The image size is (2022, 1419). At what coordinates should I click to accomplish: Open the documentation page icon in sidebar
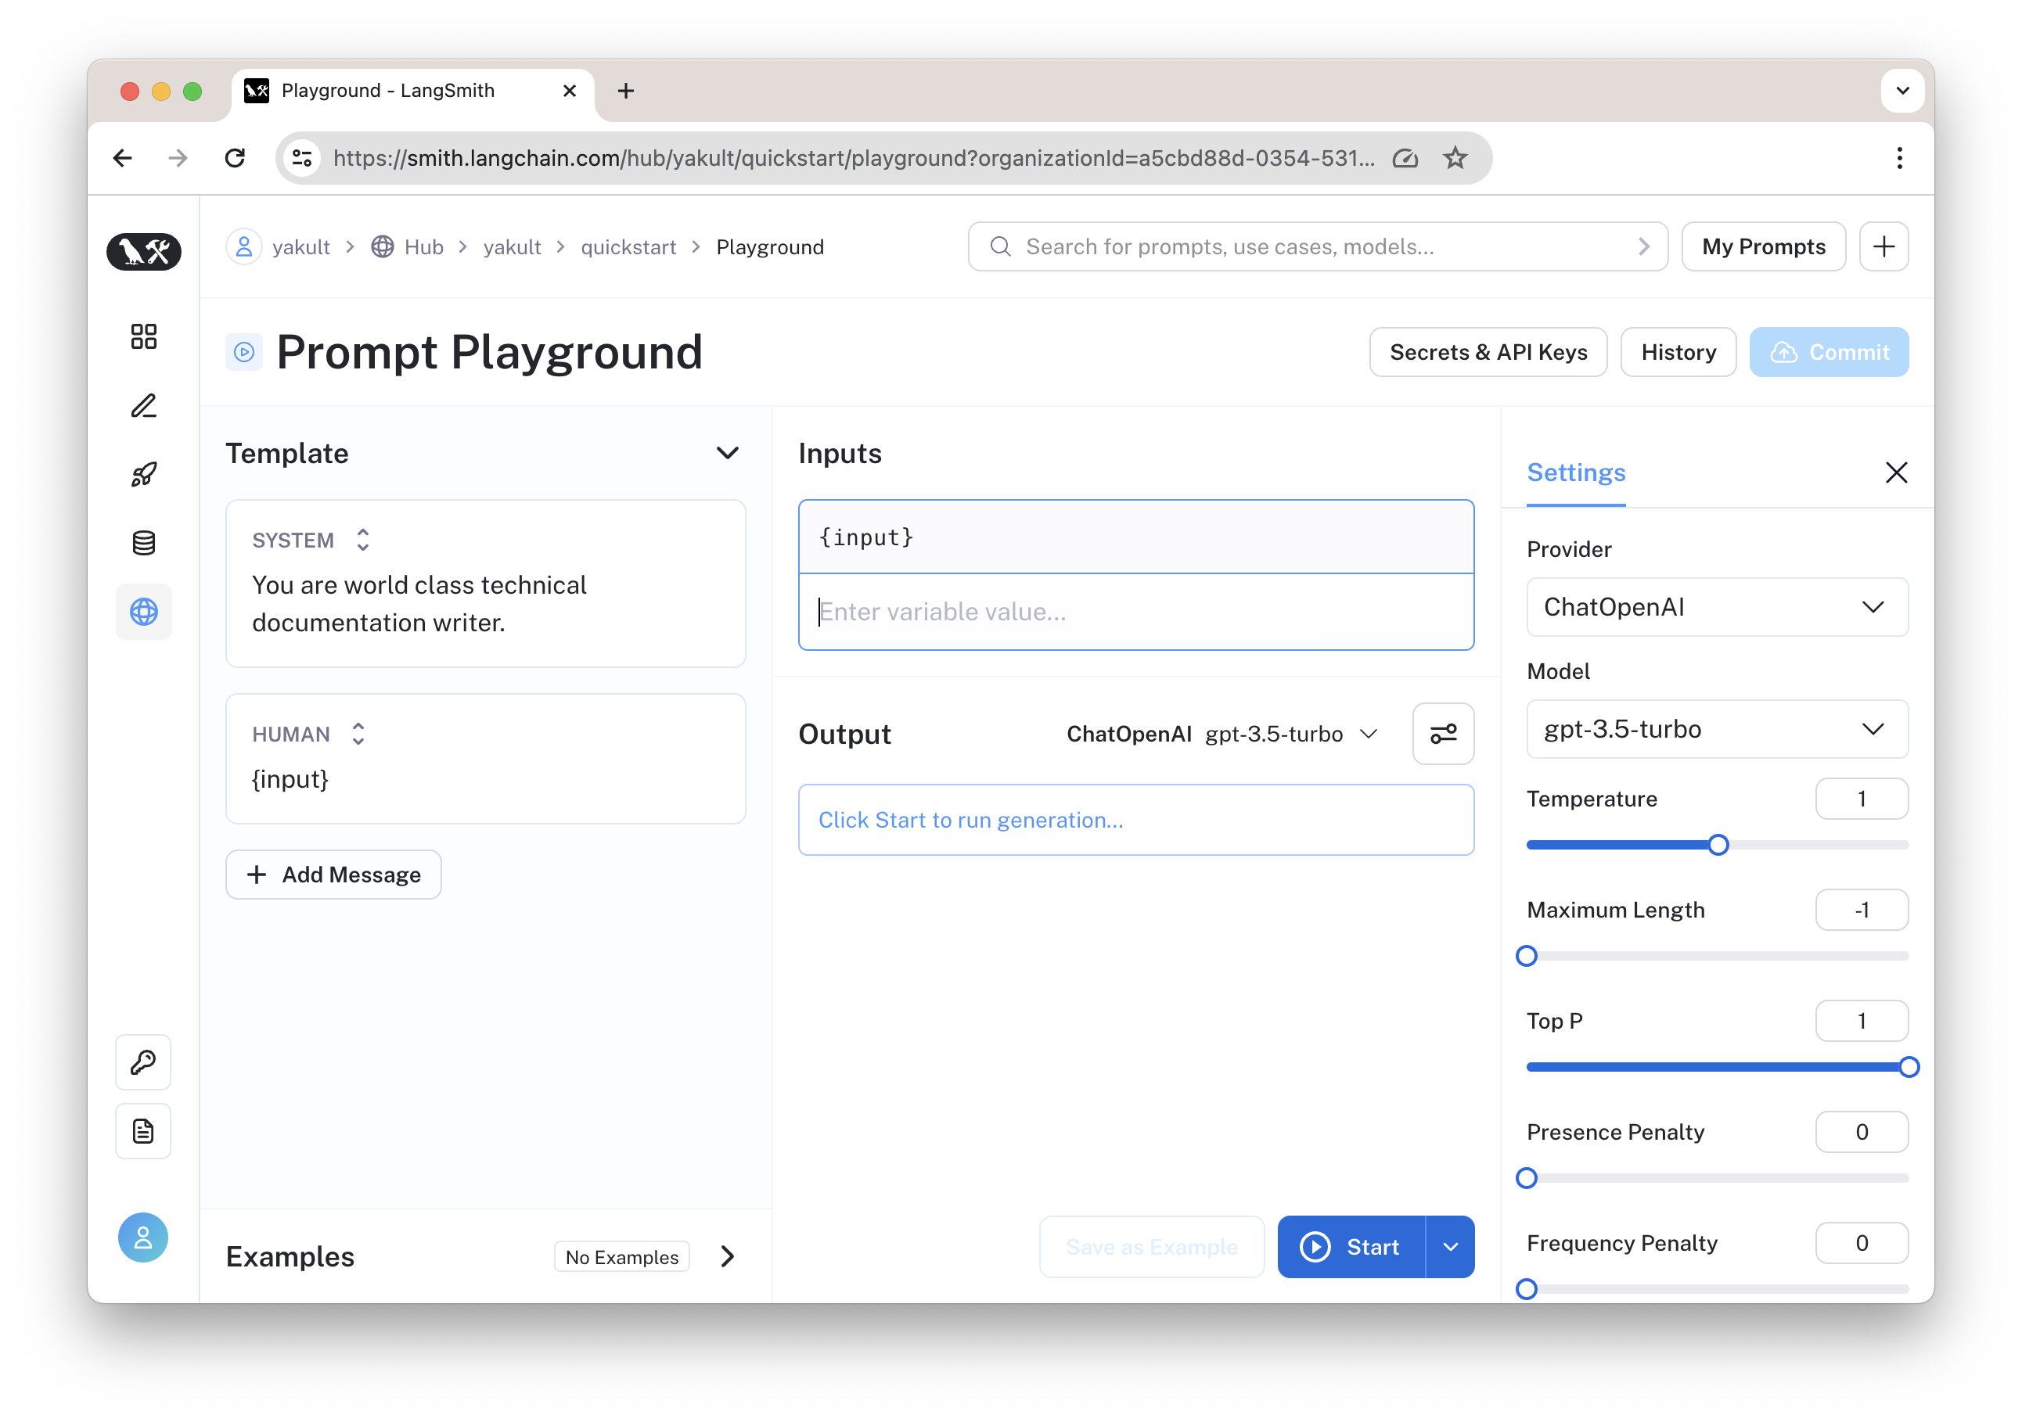pyautogui.click(x=143, y=1131)
